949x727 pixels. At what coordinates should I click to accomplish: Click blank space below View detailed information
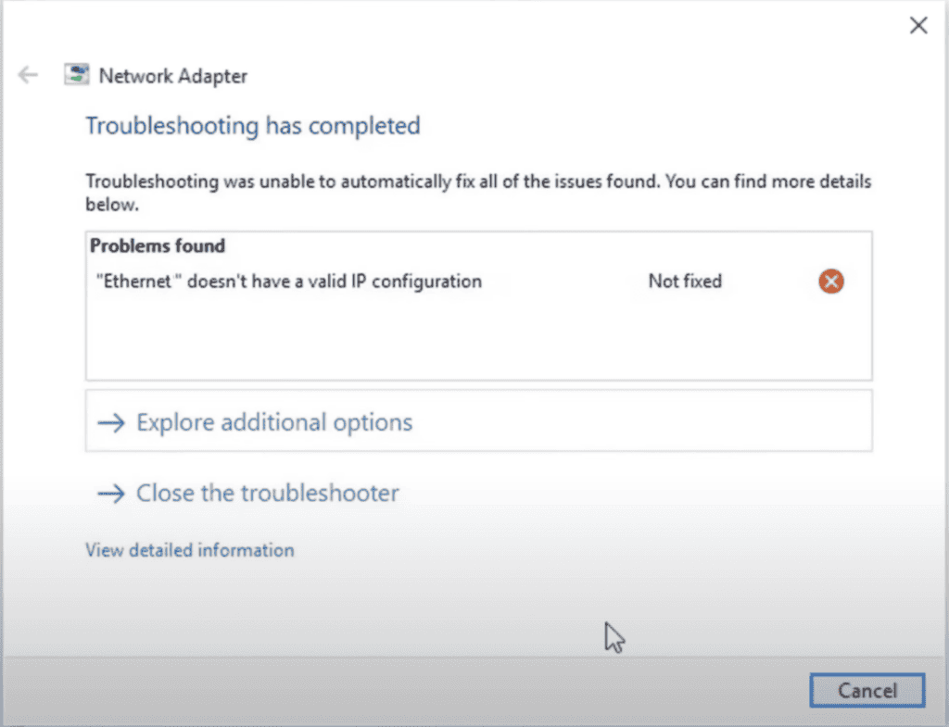278,602
